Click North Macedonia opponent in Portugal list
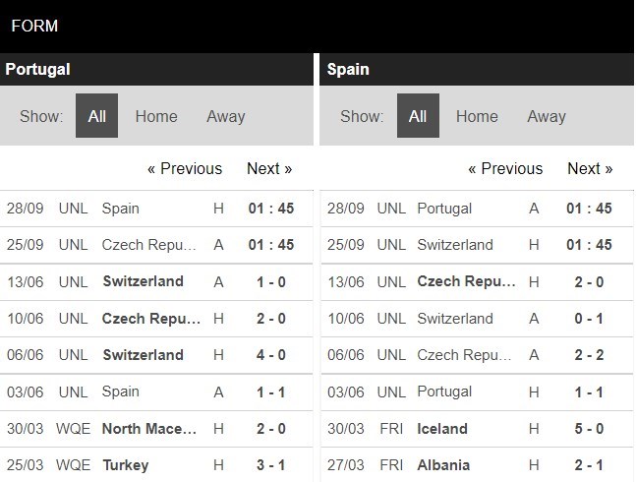Screen dimensions: 636x482 click(x=150, y=428)
